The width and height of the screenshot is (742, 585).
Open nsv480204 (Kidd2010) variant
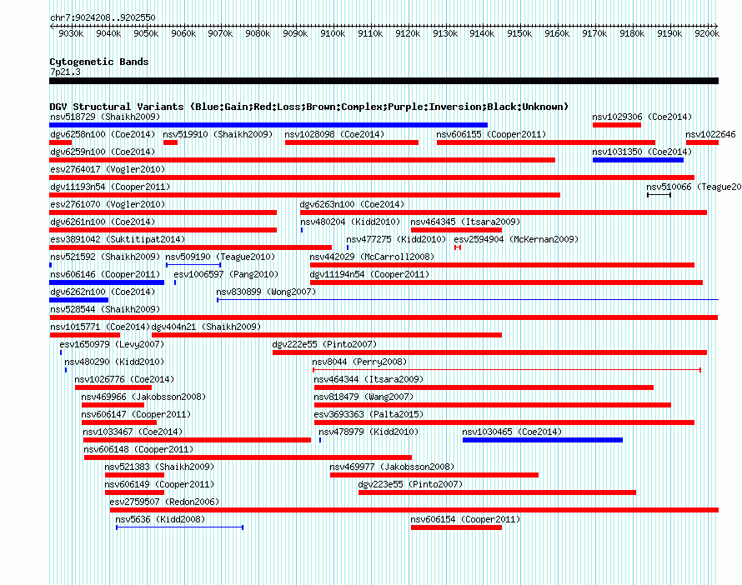(350, 222)
